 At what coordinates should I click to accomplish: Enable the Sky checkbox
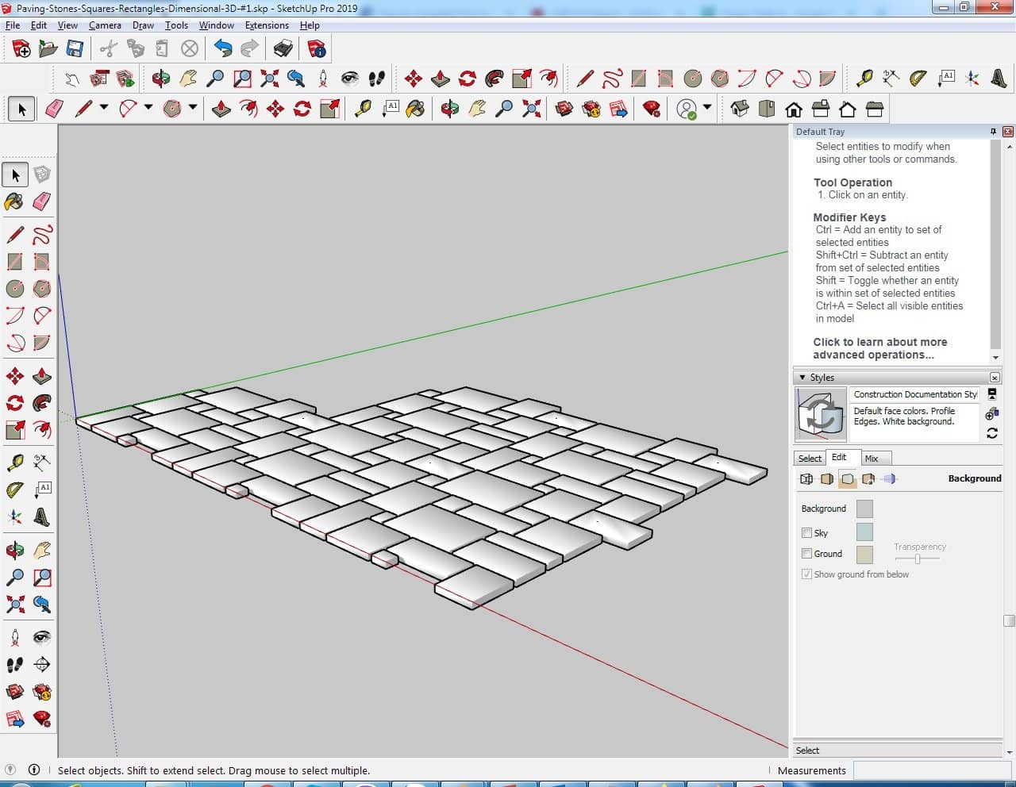point(806,533)
